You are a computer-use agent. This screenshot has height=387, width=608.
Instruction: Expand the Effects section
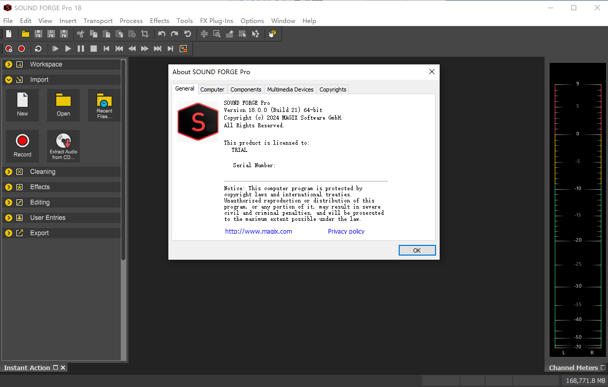[x=9, y=187]
